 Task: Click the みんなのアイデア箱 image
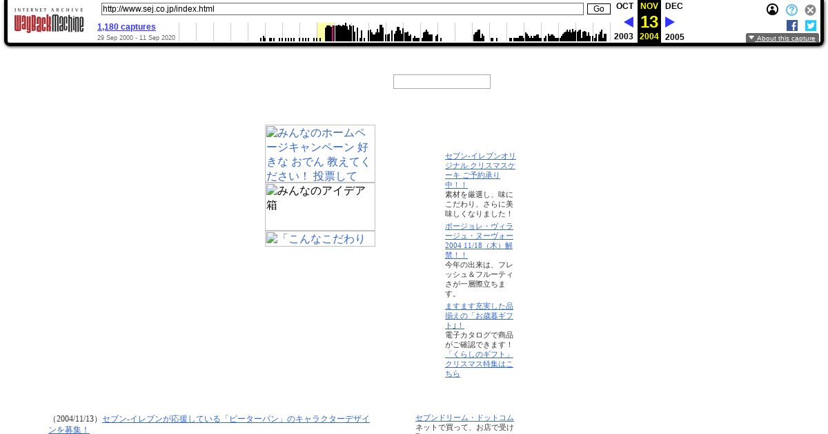[x=320, y=207]
